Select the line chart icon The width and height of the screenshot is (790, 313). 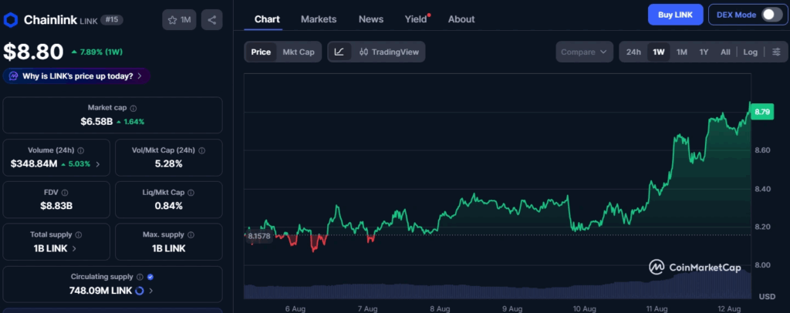coord(339,52)
